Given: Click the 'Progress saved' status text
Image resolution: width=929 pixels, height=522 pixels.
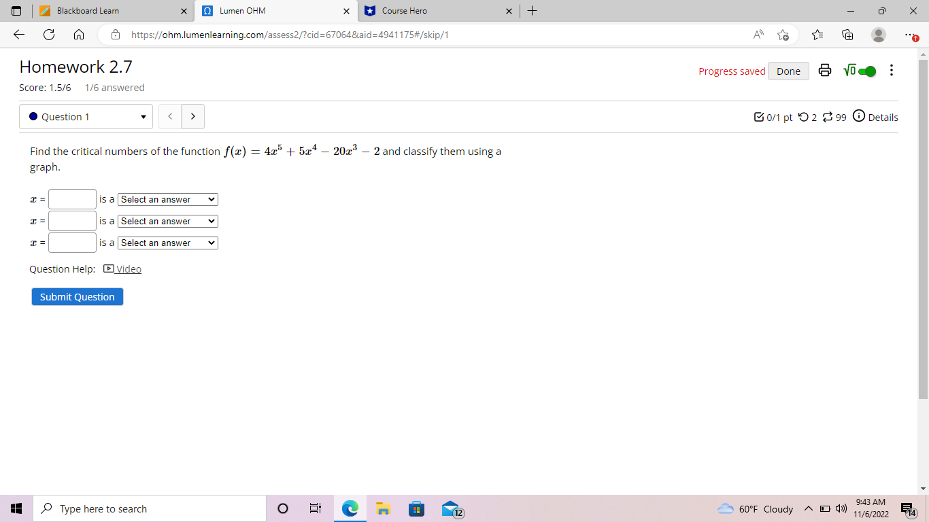Looking at the screenshot, I should [x=732, y=71].
